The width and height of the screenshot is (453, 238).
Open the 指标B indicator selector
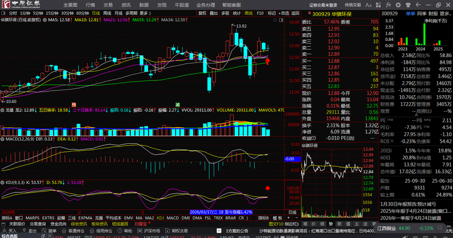coord(263,218)
